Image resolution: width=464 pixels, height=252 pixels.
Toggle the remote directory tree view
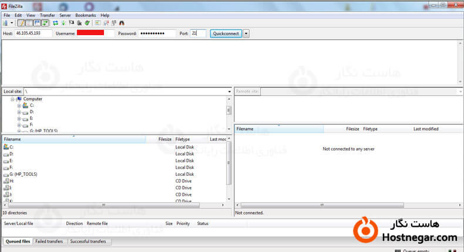pos(37,23)
